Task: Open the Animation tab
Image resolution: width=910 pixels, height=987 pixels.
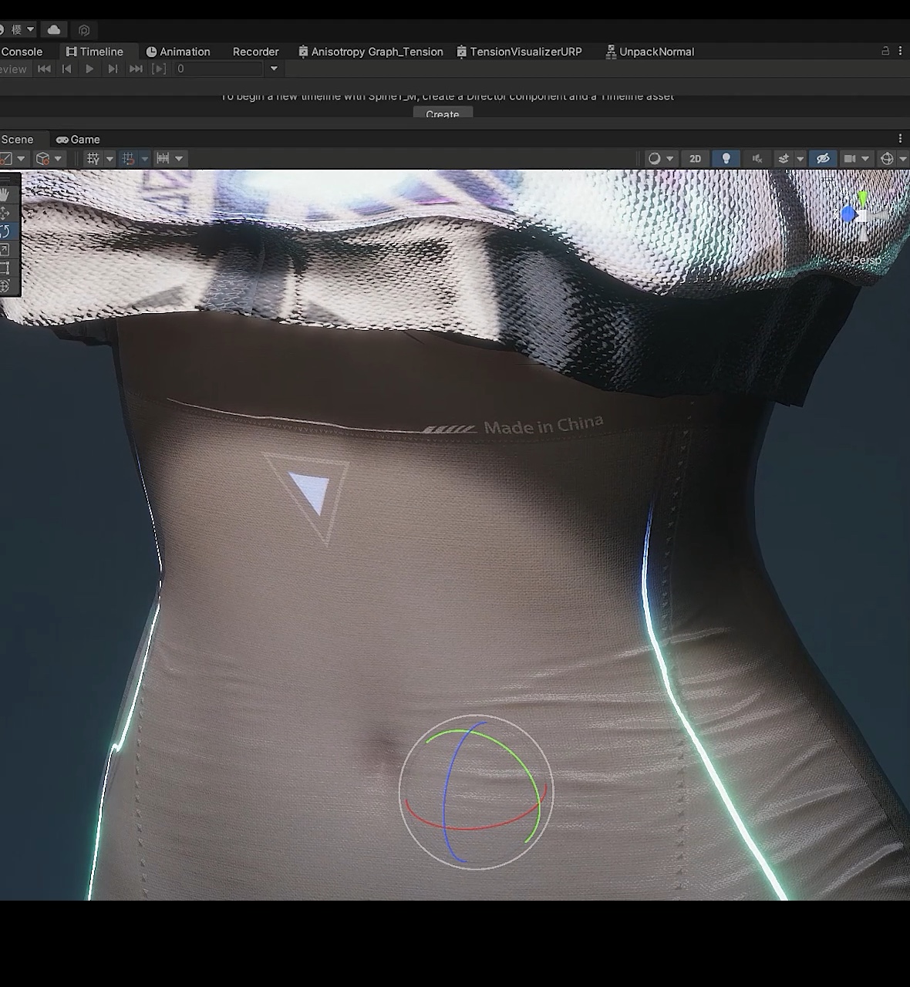Action: (178, 52)
